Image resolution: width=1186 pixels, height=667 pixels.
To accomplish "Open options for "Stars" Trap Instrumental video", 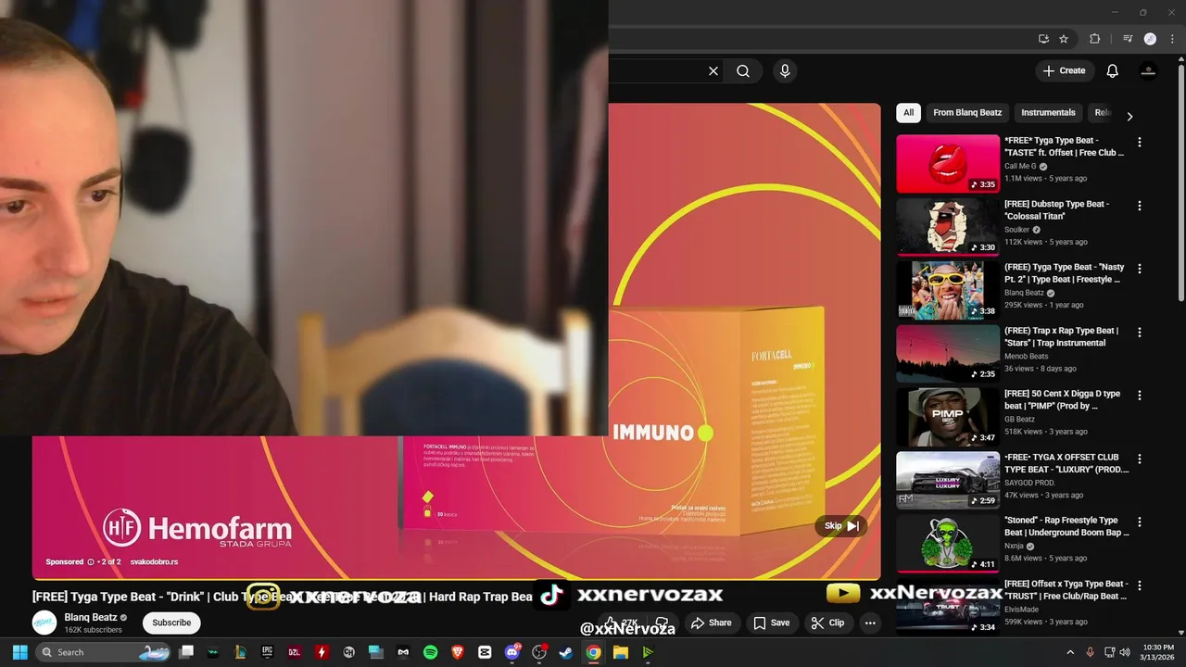I will (1140, 332).
